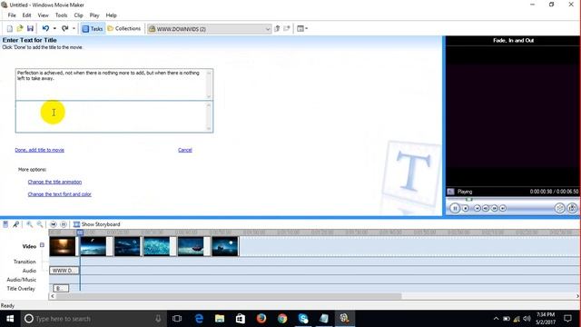Click the taskbar search box

pyautogui.click(x=94, y=319)
